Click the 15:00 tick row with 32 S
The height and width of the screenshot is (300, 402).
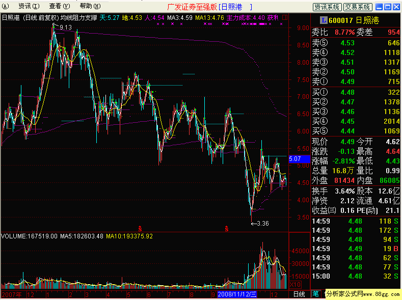tap(355, 276)
